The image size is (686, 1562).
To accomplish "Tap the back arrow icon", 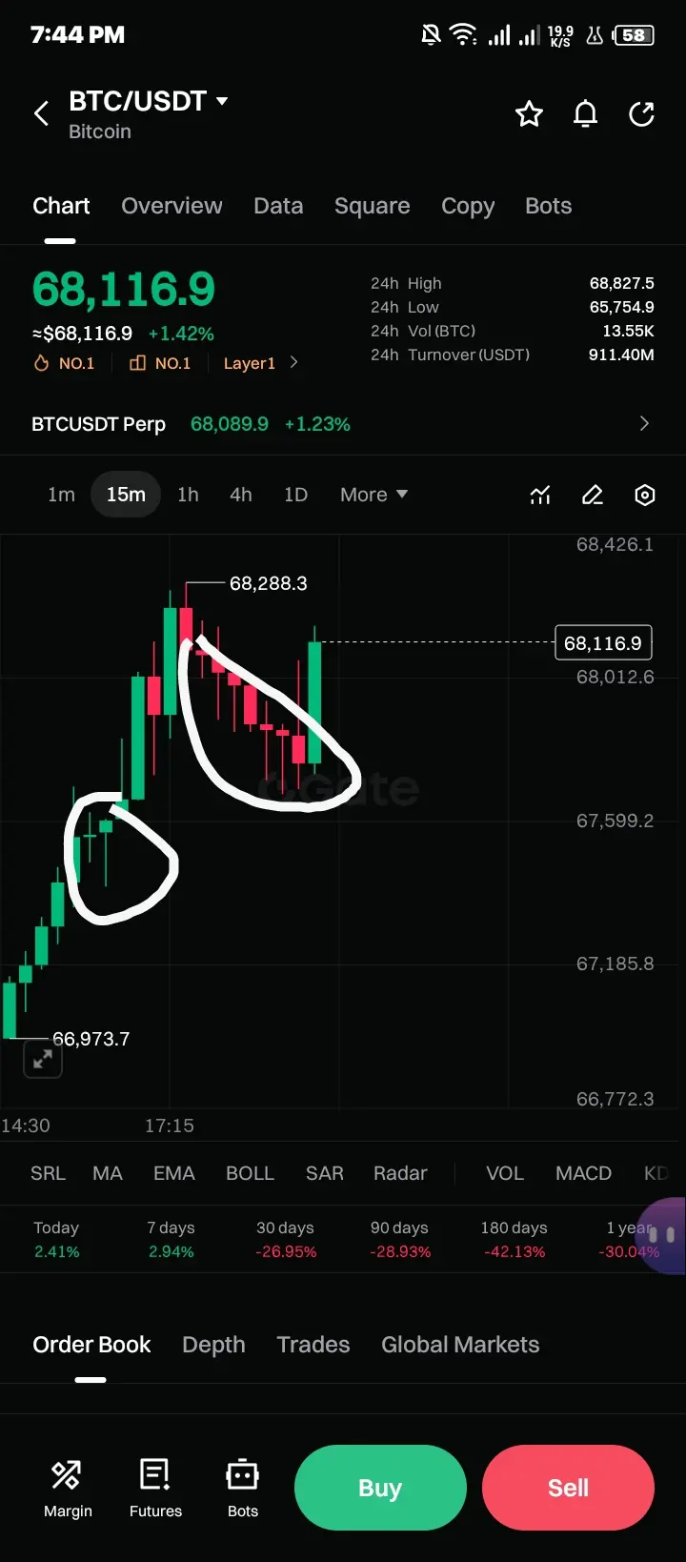I will click(x=41, y=114).
